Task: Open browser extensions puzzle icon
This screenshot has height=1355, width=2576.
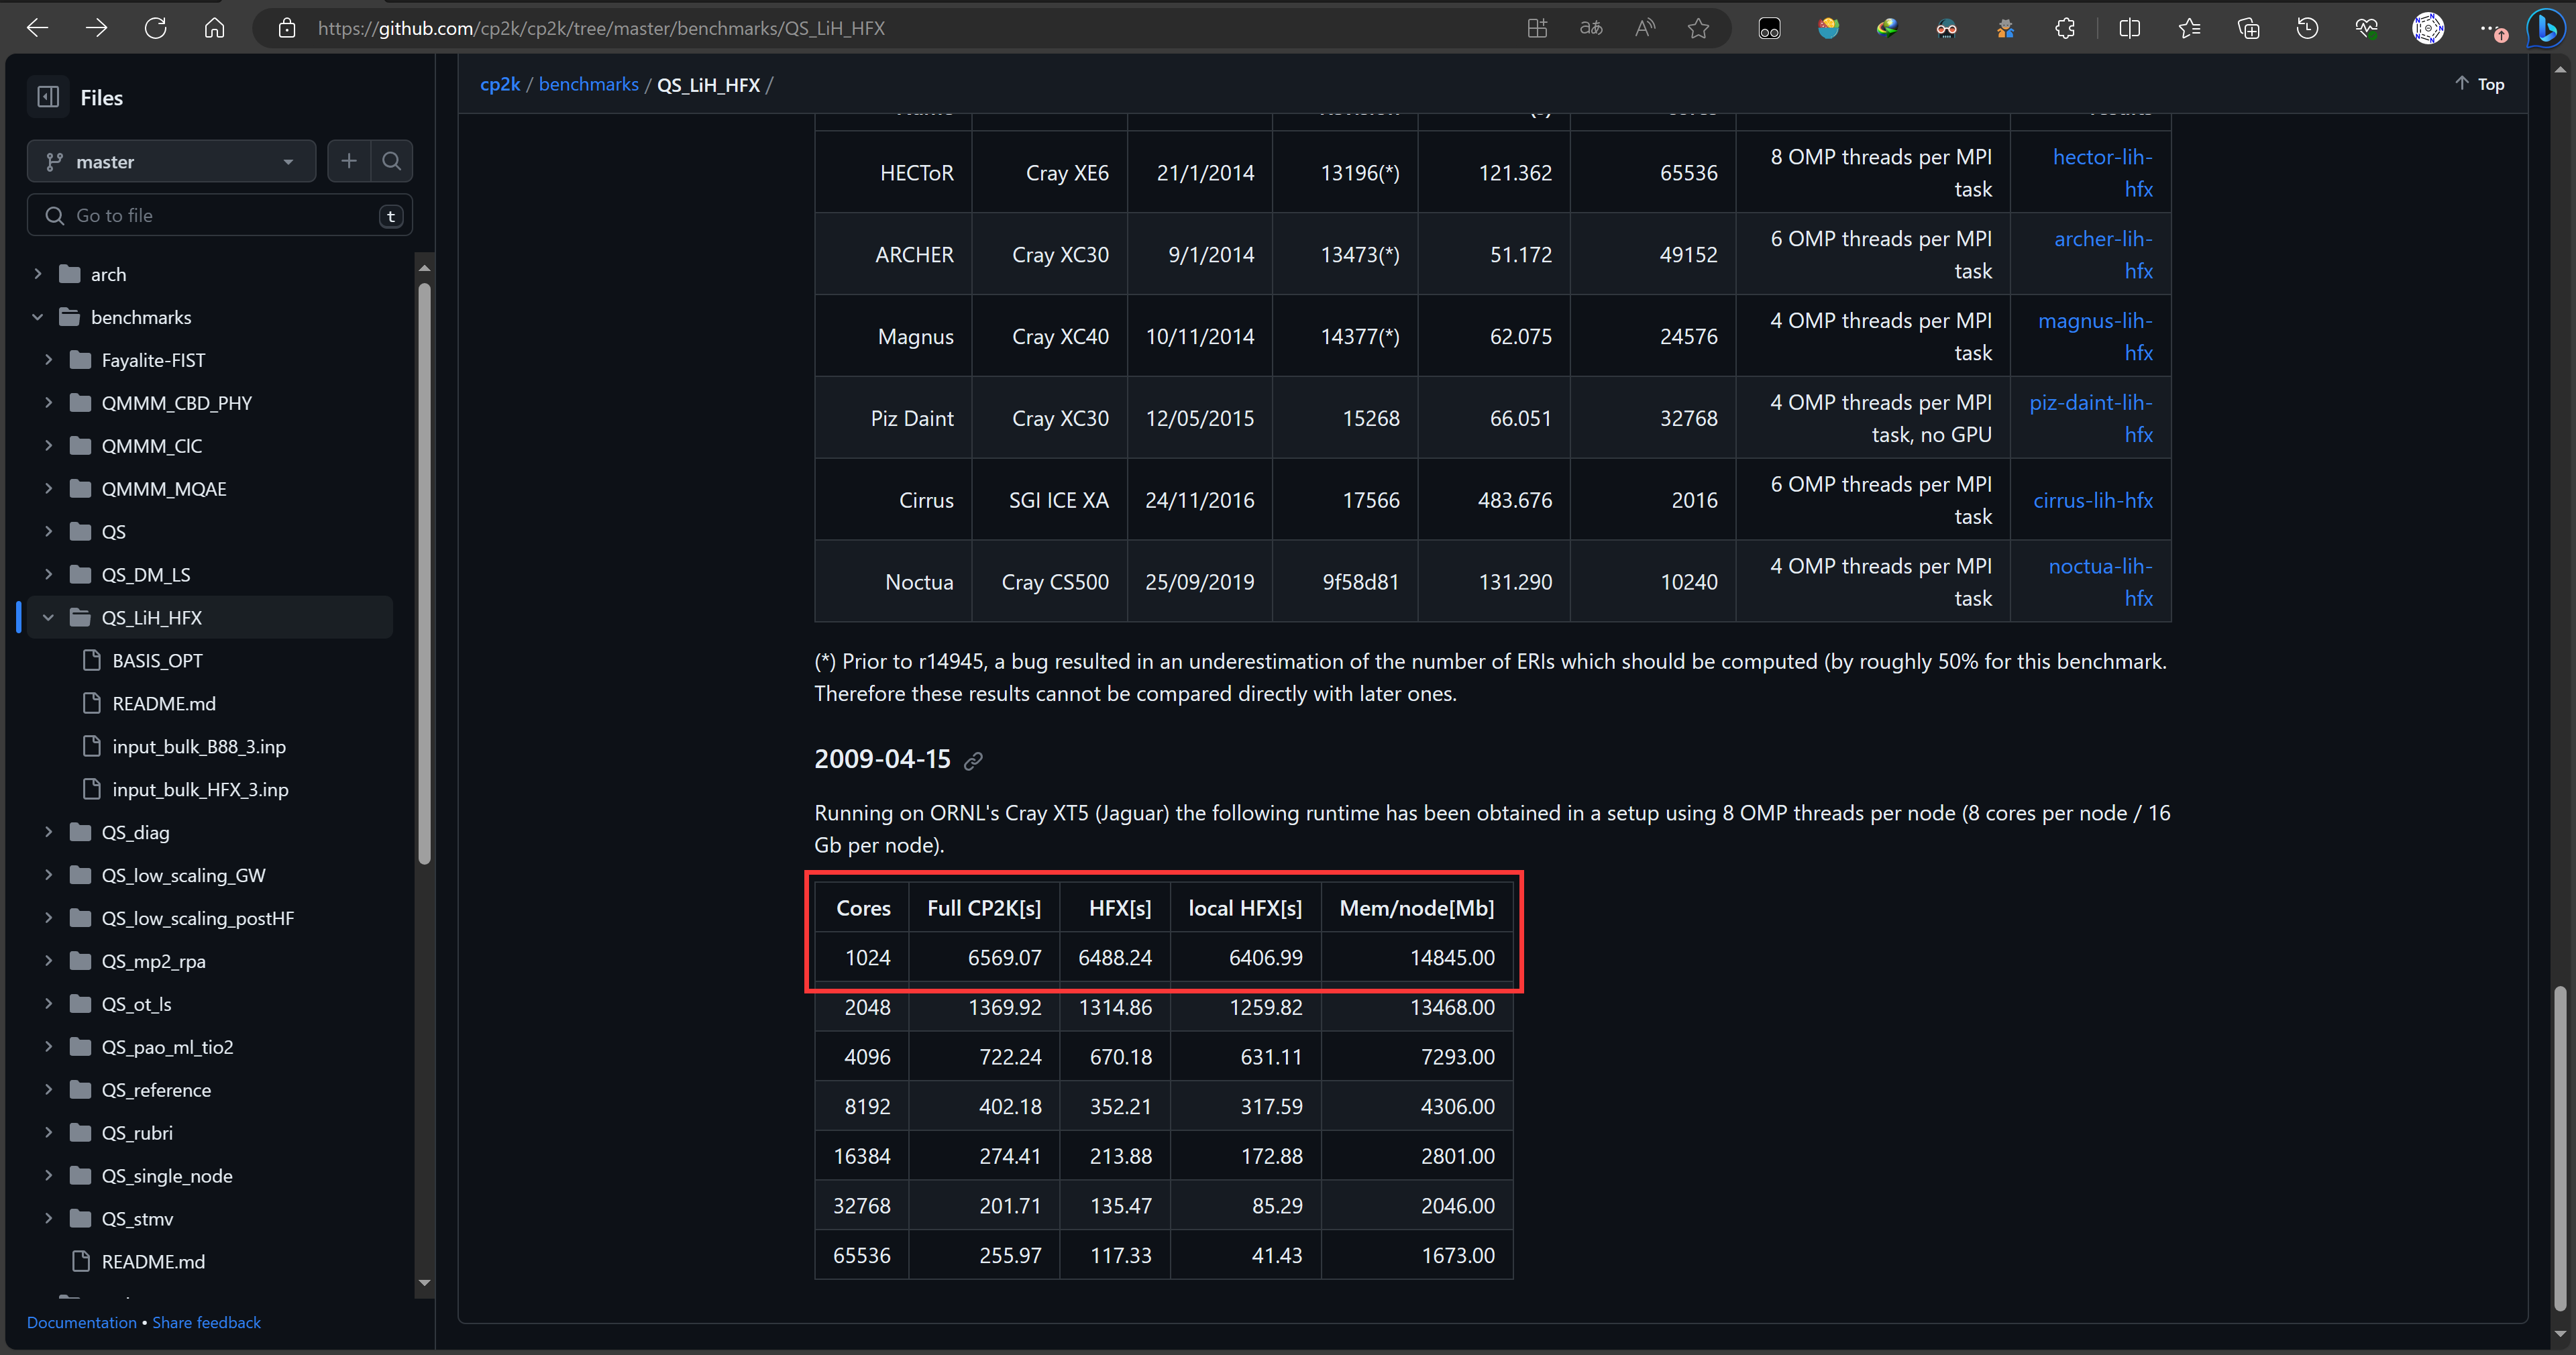Action: point(2065,28)
